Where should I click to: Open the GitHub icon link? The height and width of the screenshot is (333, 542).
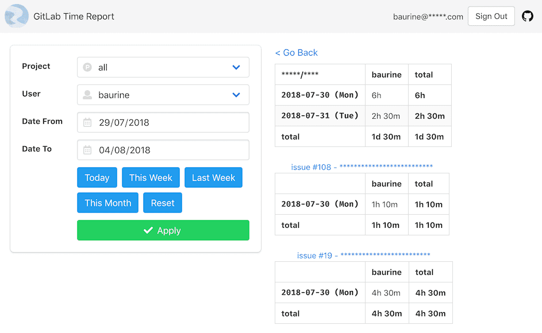[527, 16]
